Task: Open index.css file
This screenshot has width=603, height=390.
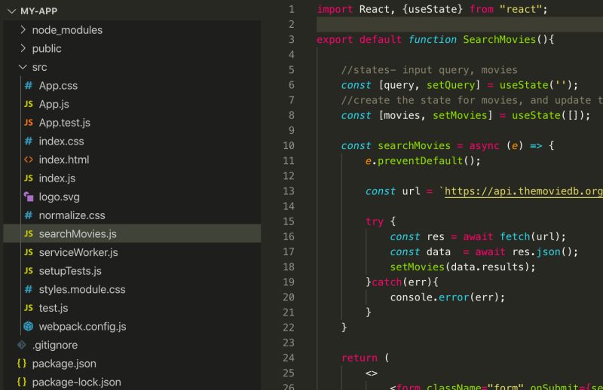Action: (x=61, y=141)
